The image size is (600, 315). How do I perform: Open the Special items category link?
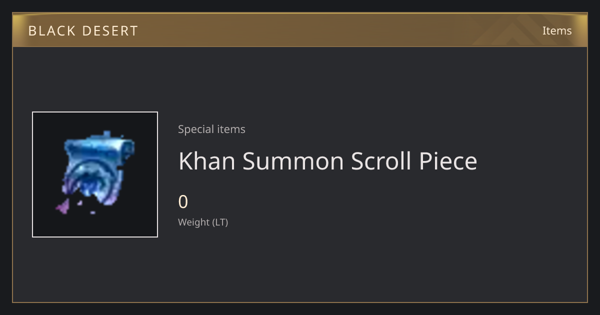(x=211, y=129)
